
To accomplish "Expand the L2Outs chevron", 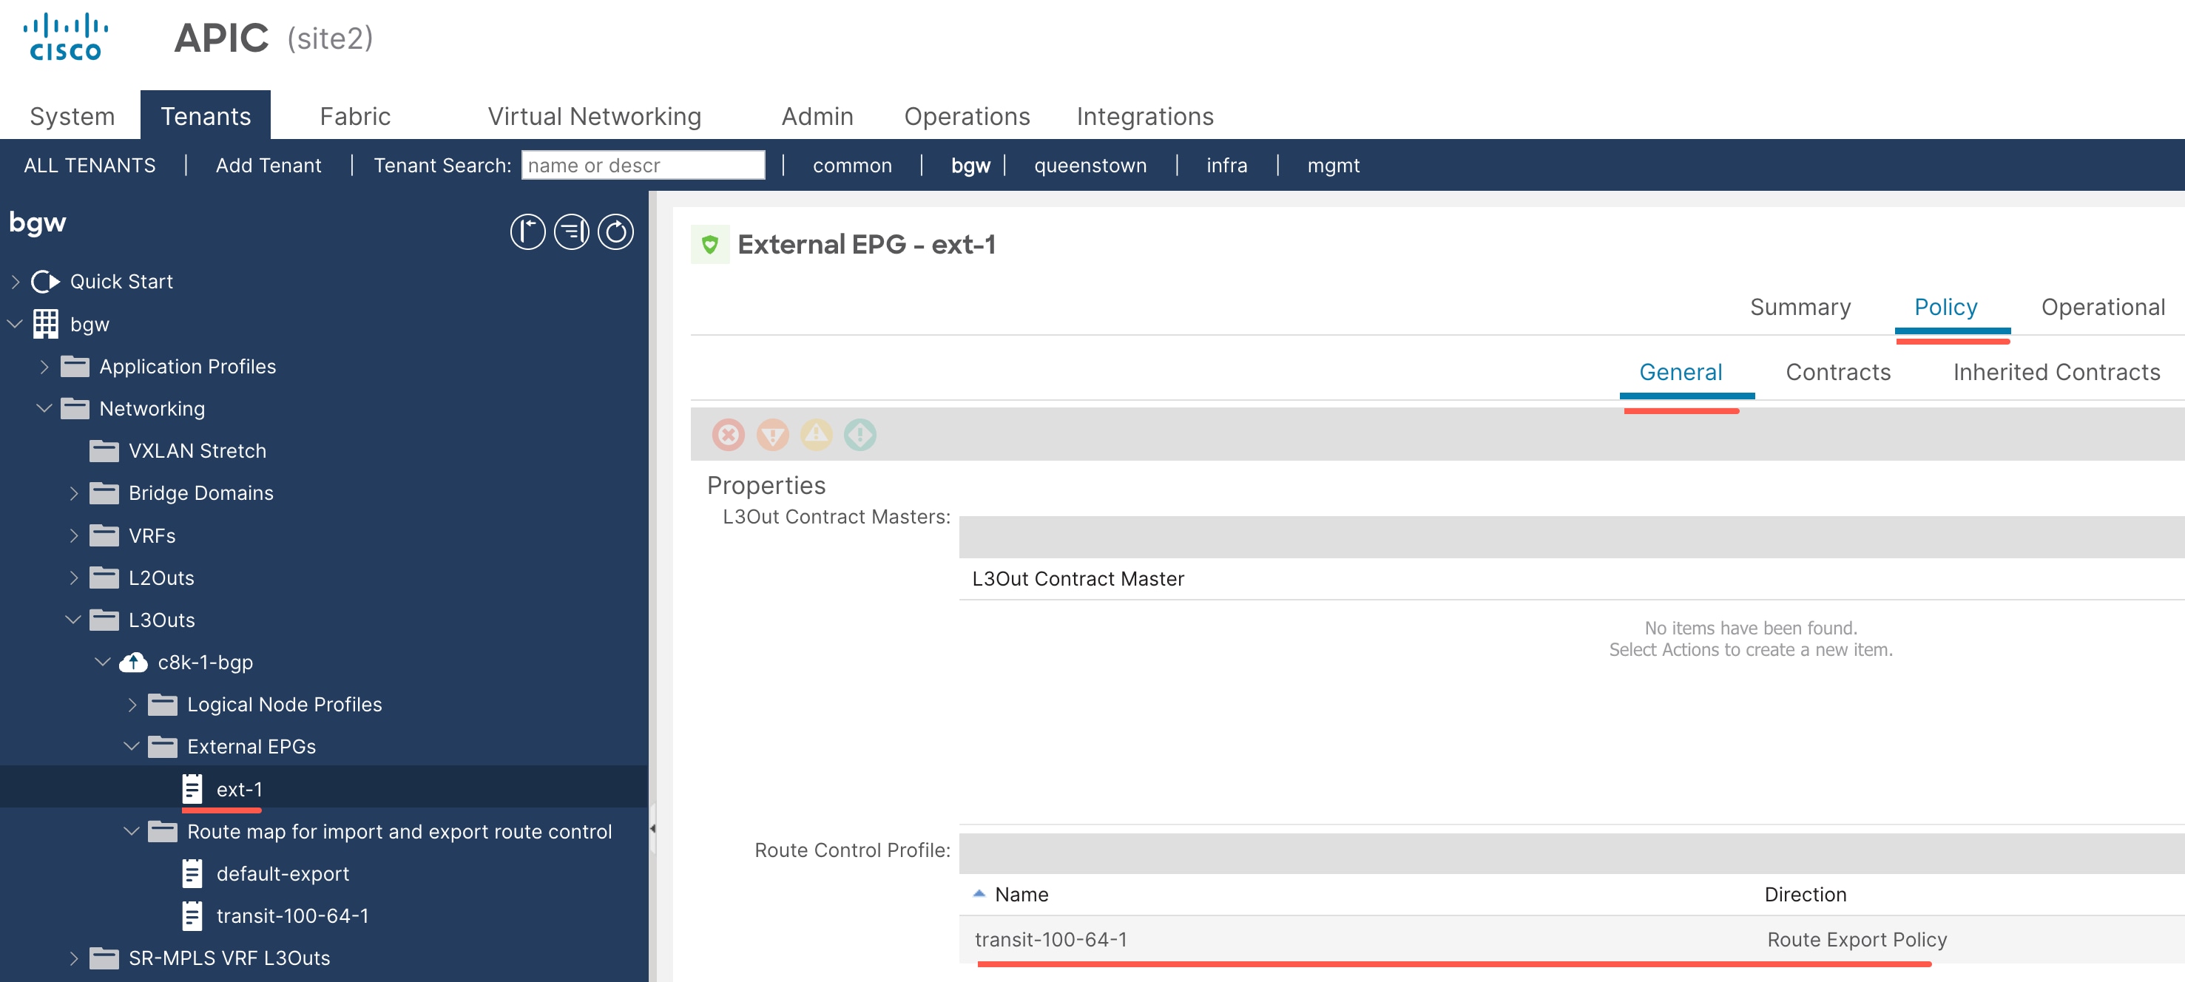I will (x=74, y=578).
